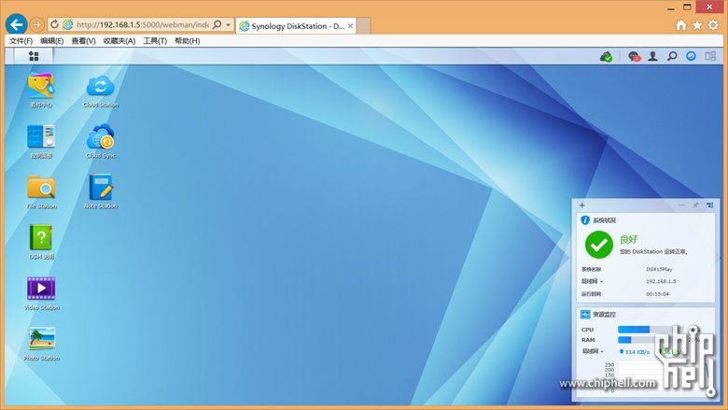This screenshot has width=728, height=410.
Task: Open the 帮助(H) menu
Action: [x=187, y=41]
